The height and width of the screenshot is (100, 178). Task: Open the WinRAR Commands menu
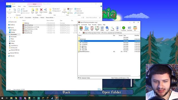[84, 25]
